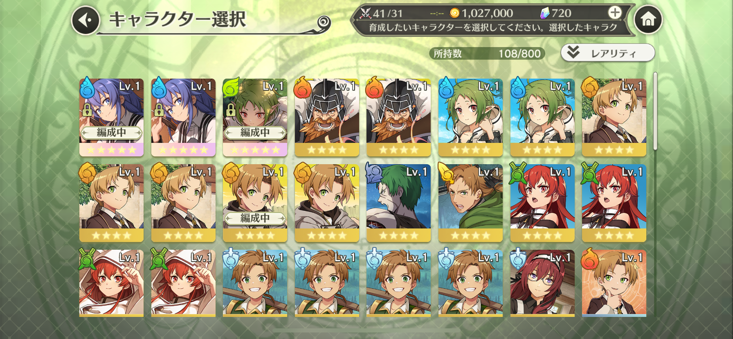Select the 編成中 hooded blond boy card
Image resolution: width=733 pixels, height=339 pixels.
255,203
